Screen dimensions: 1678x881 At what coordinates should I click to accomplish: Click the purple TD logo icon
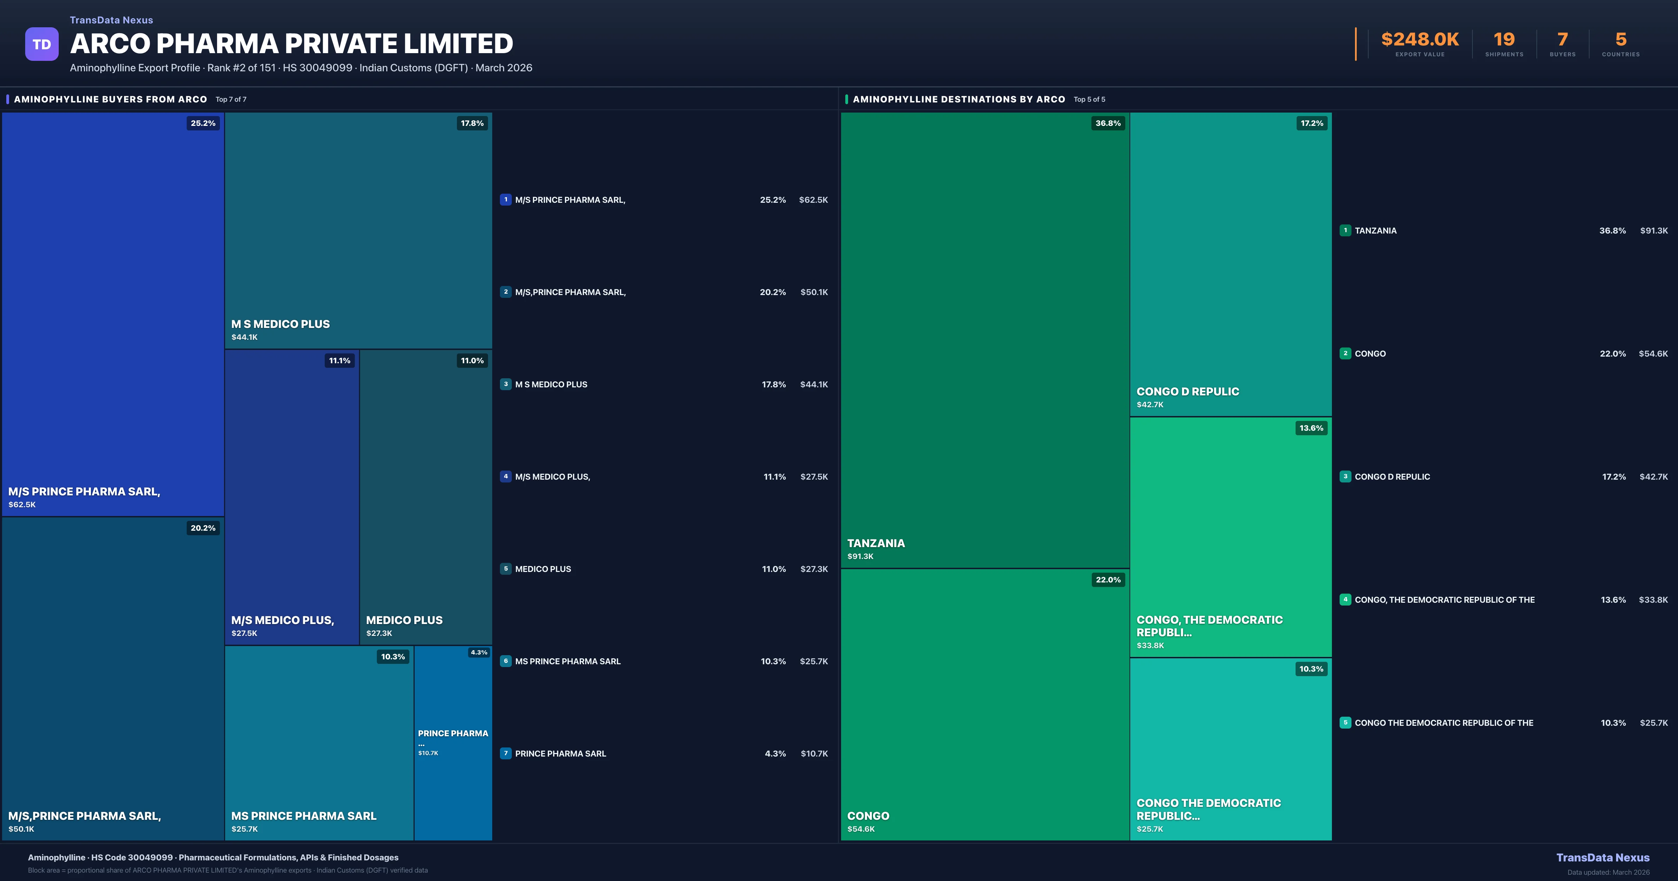42,44
